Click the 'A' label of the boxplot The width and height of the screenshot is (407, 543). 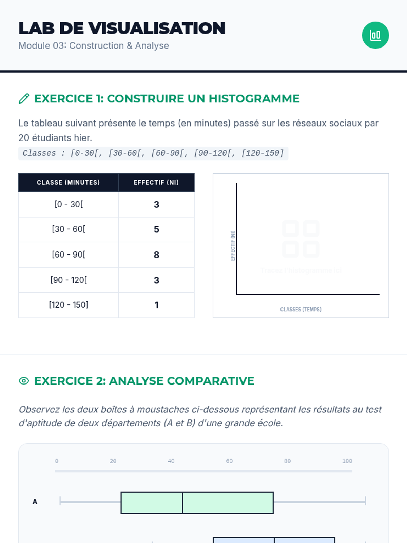pyautogui.click(x=35, y=502)
